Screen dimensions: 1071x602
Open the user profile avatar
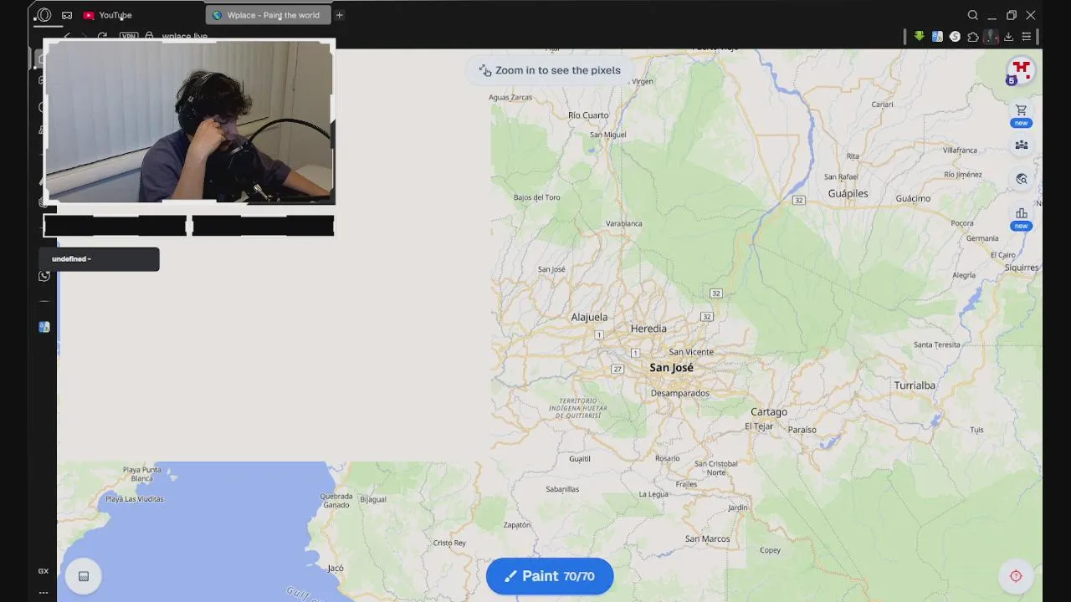click(1021, 69)
